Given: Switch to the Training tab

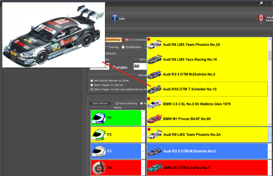Looking at the screenshot, I should coord(112,47).
